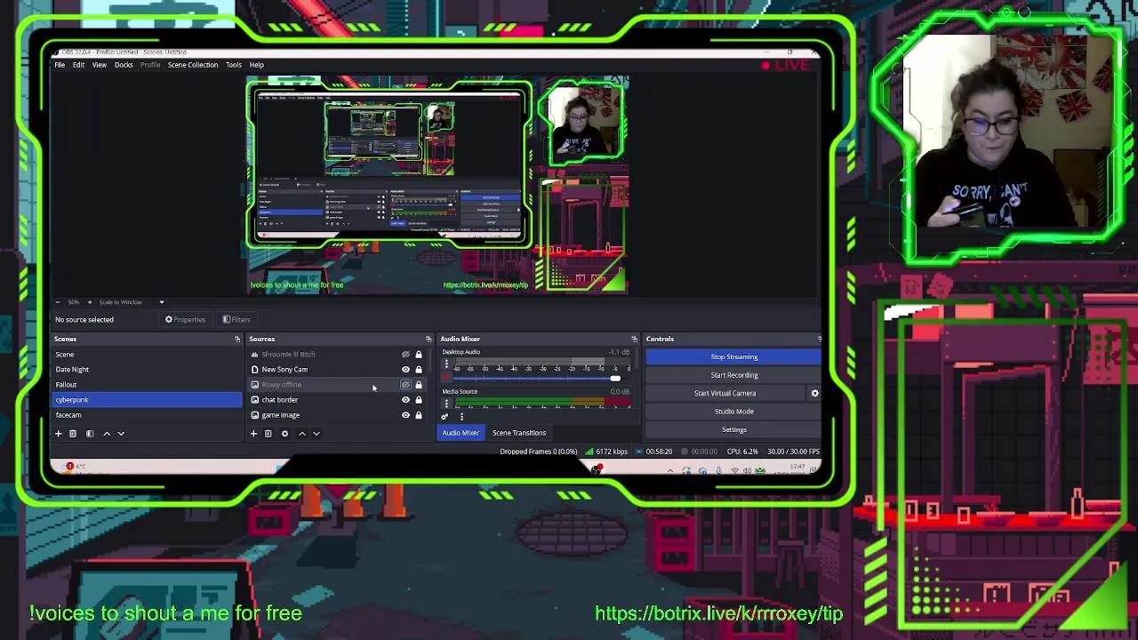Open the View menu
Image resolution: width=1138 pixels, height=640 pixels.
point(100,65)
